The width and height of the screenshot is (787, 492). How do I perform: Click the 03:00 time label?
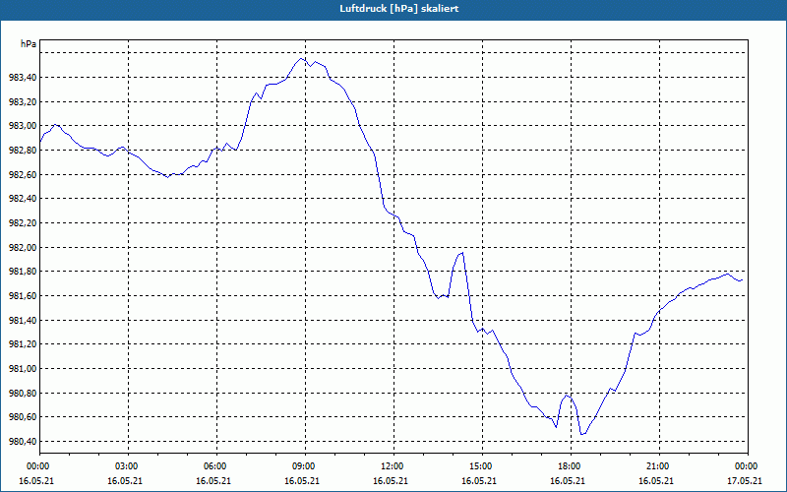tap(129, 466)
